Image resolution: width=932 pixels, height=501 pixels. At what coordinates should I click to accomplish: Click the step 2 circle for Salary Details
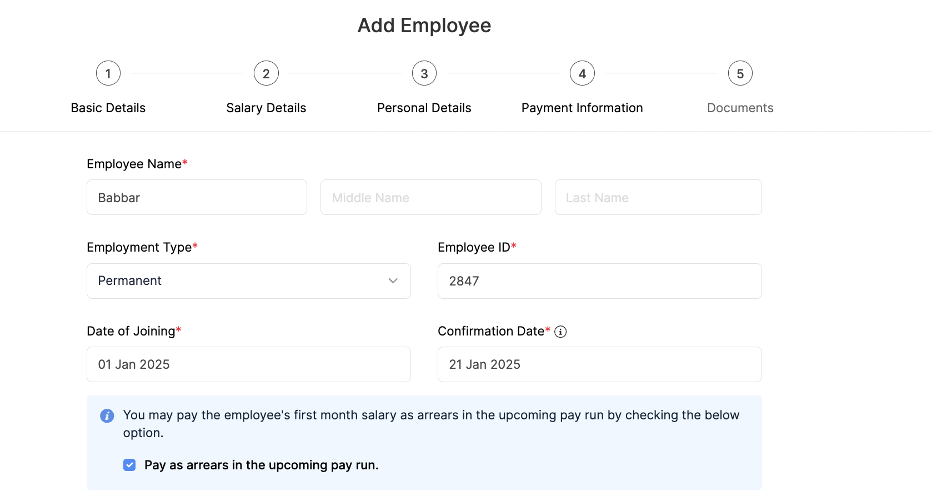click(x=266, y=72)
